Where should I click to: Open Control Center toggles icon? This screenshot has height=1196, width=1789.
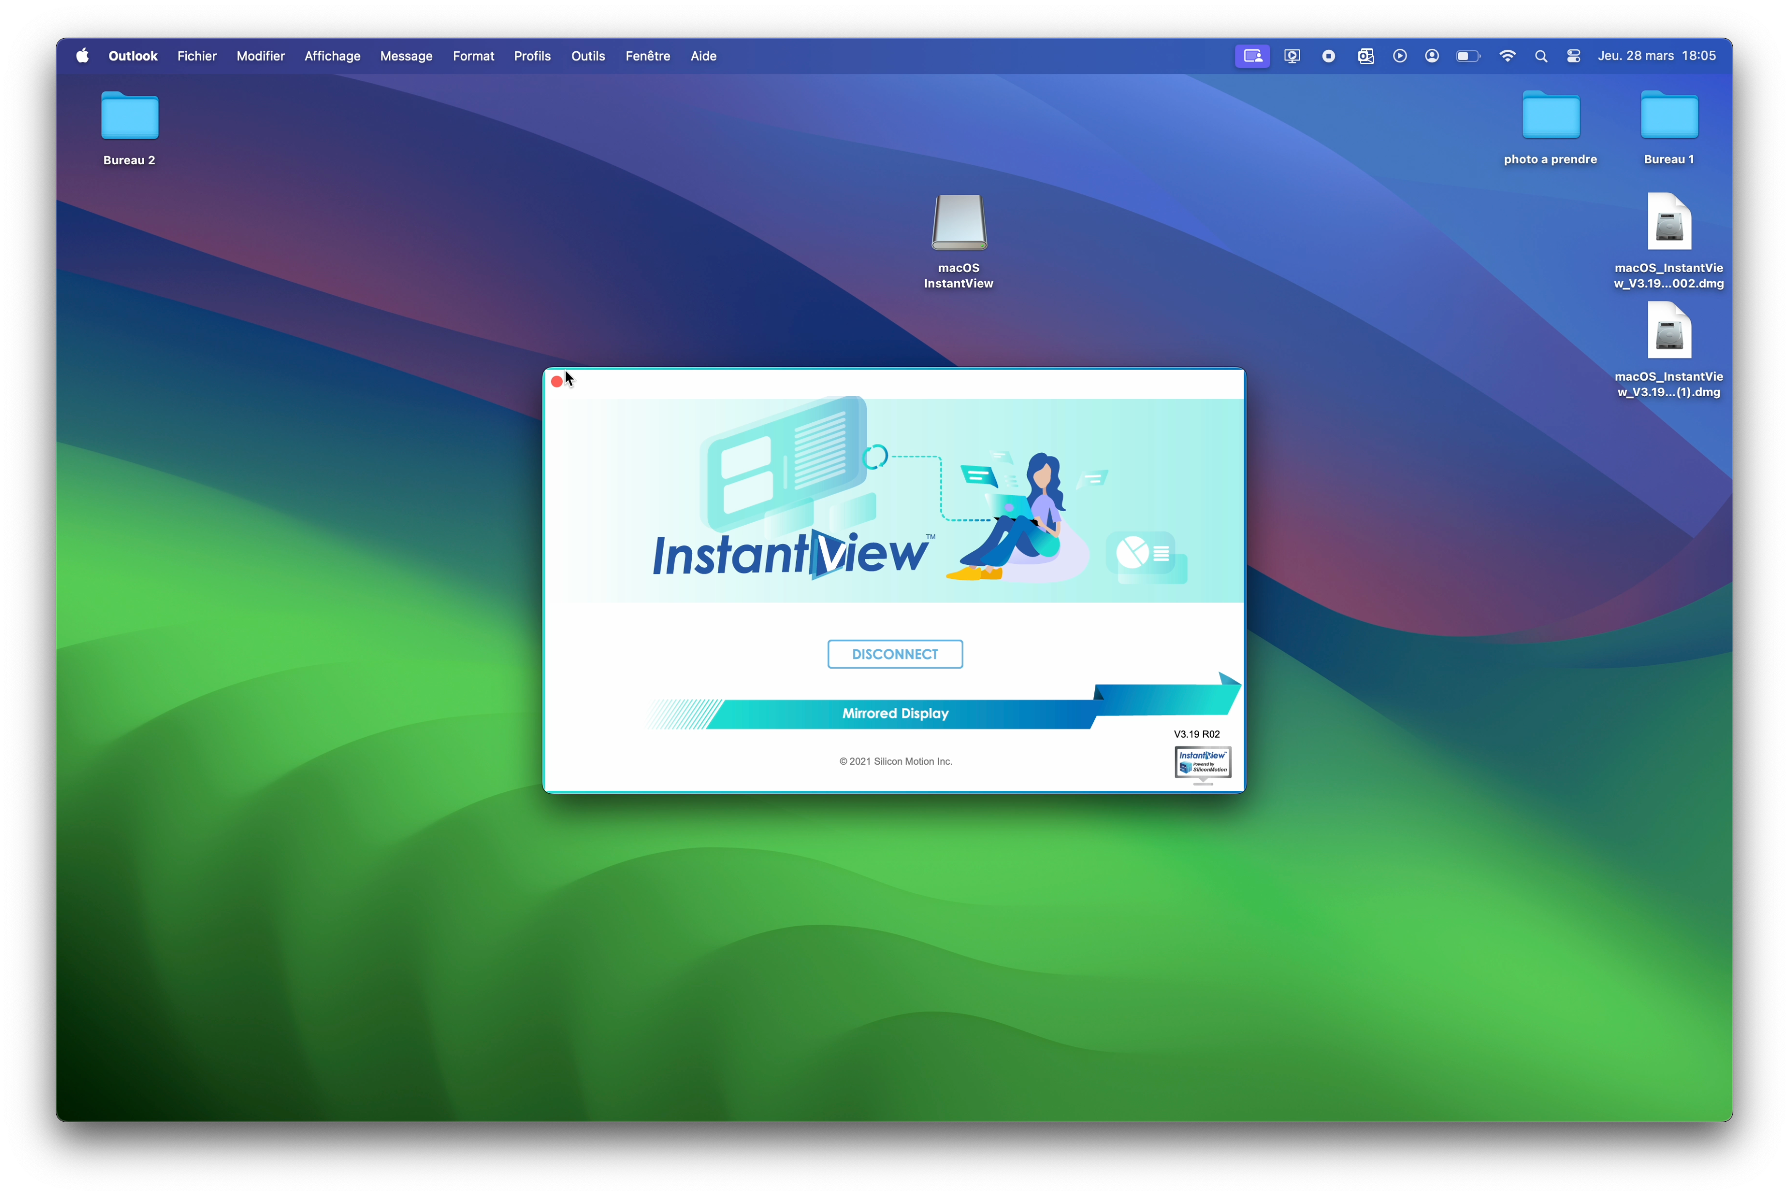click(x=1573, y=56)
